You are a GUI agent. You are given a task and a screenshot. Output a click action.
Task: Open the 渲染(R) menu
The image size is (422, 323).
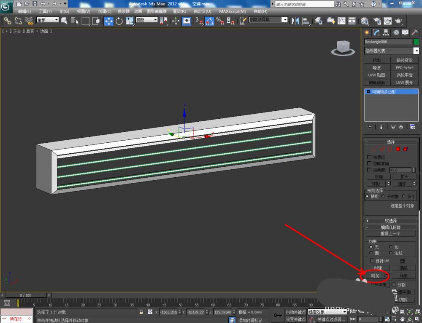pos(179,11)
